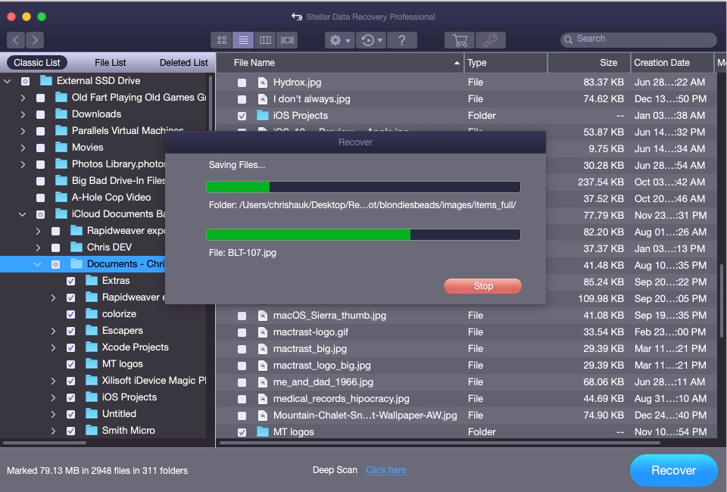Sort by the Size column header
The width and height of the screenshot is (727, 492).
coord(589,63)
